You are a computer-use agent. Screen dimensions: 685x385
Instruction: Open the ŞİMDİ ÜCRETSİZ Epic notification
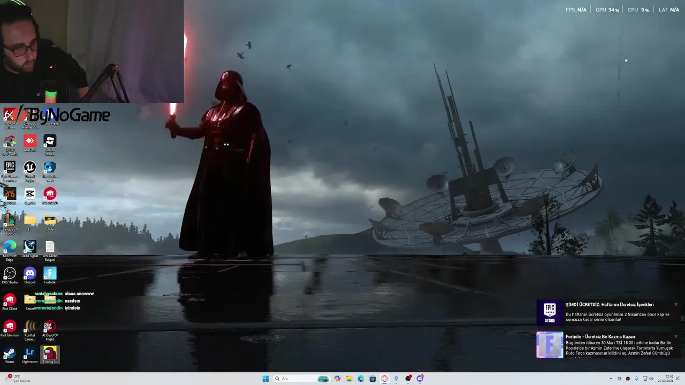[x=608, y=312]
